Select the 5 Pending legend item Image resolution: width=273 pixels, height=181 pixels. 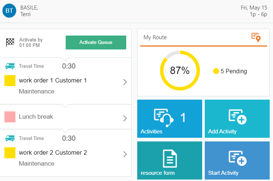230,71
